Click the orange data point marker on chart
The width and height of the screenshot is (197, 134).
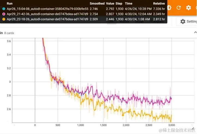[123, 115]
